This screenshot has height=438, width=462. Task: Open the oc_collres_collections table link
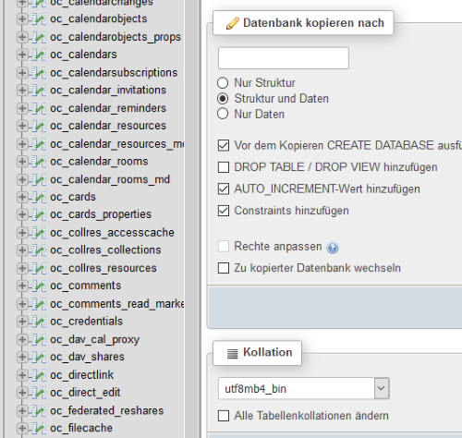(x=105, y=250)
